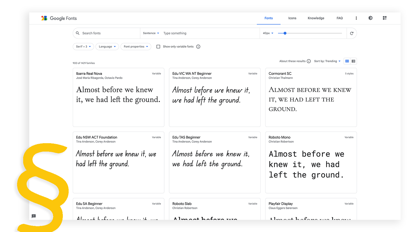This screenshot has width=420, height=232.
Task: Click the Type something preview field
Action: click(x=211, y=33)
